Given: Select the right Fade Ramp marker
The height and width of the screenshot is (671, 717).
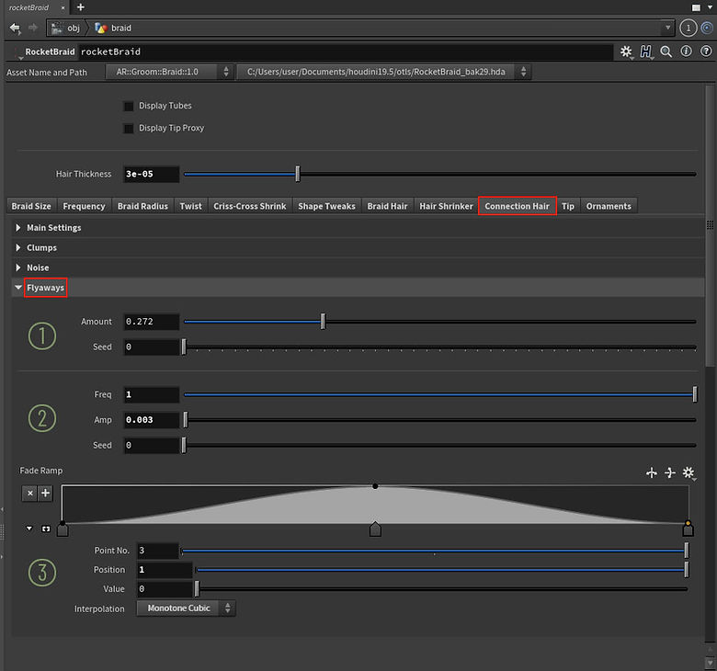Looking at the screenshot, I should pos(688,529).
